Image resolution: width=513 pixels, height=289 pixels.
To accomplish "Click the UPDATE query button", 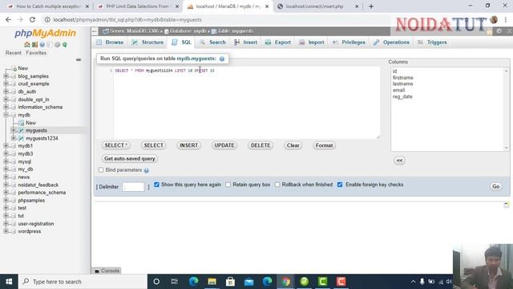I will (x=224, y=145).
